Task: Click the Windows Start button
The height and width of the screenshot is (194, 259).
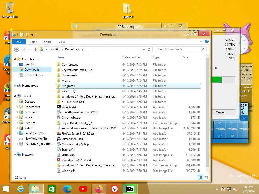Action: 6,189
